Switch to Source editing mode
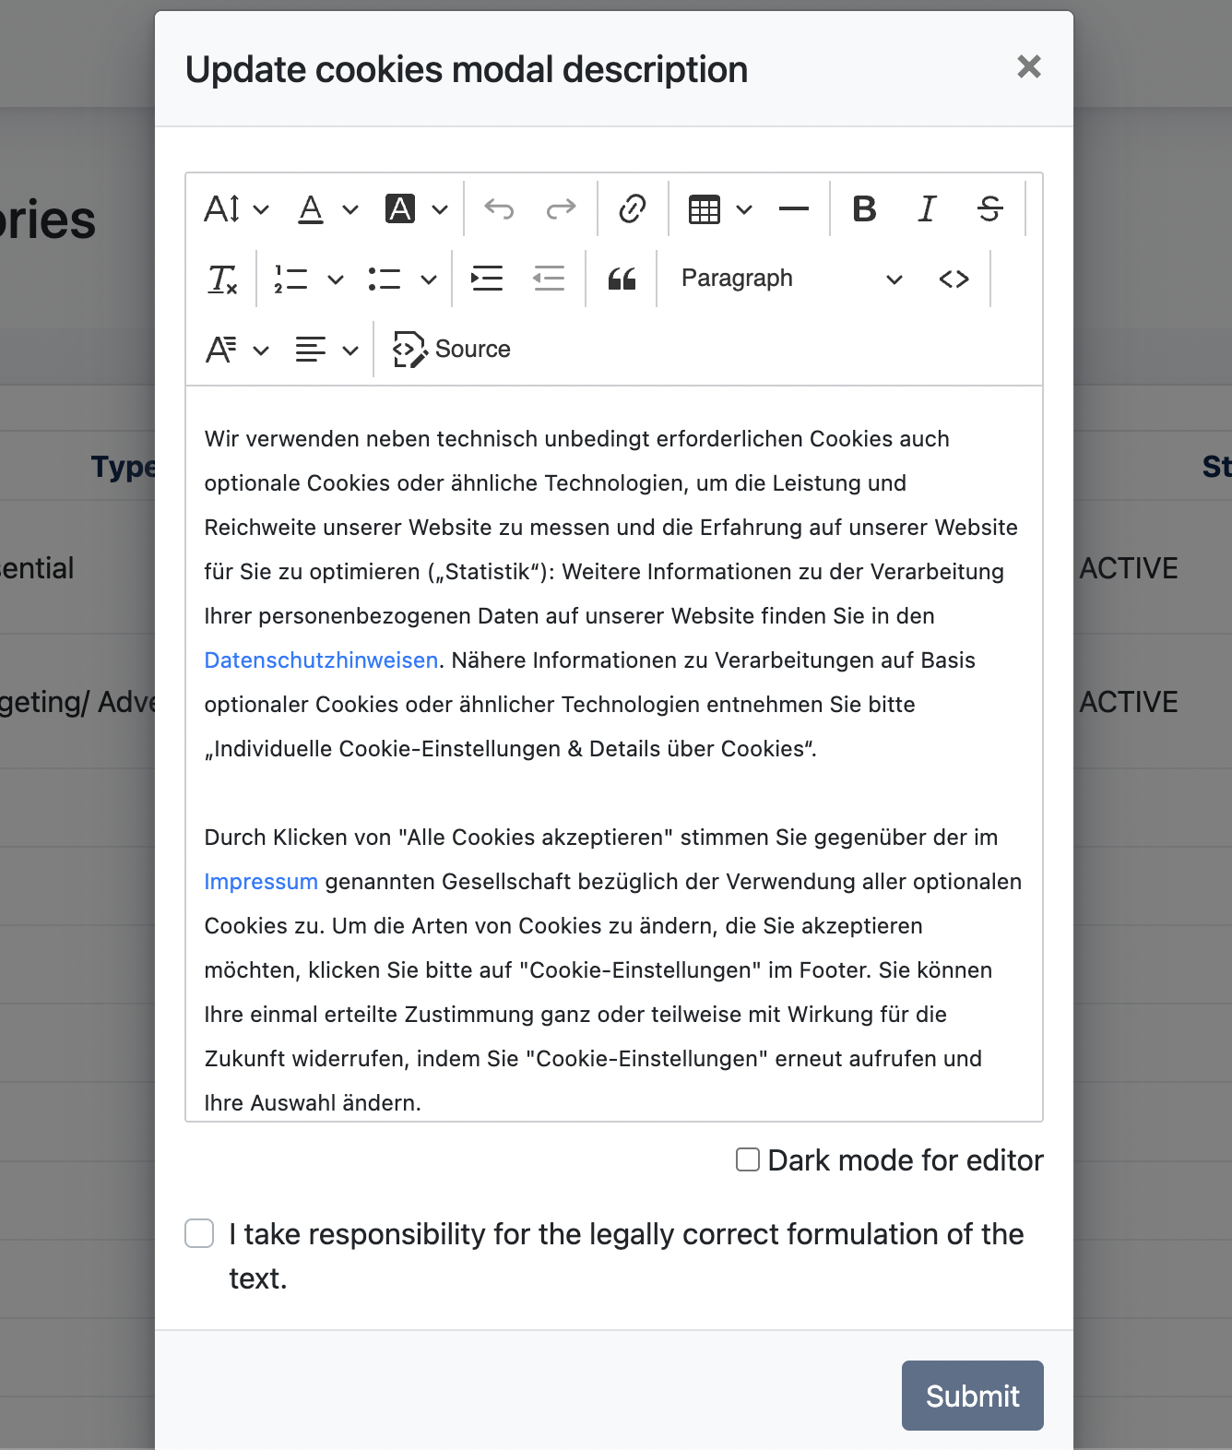1232x1450 pixels. pos(452,350)
